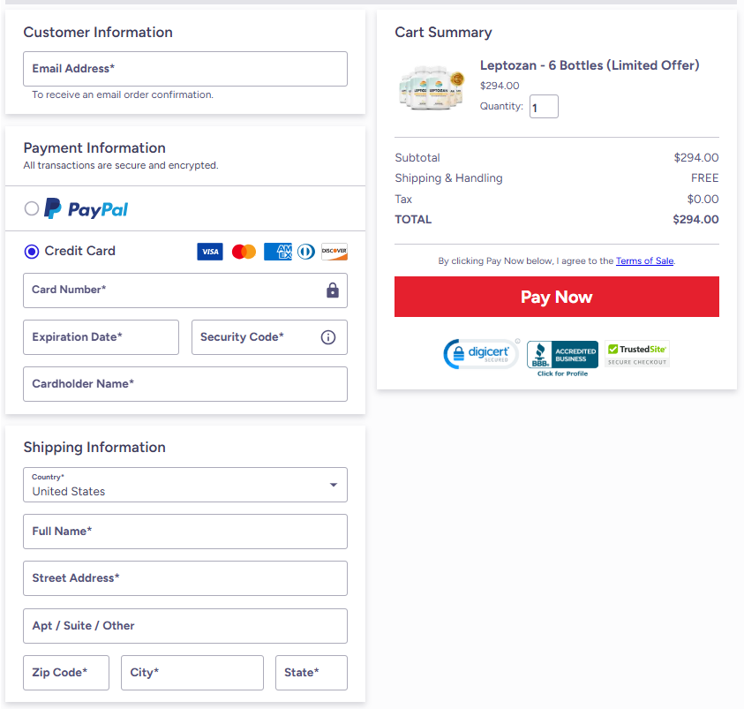Click the Leptozan bottles product thumbnail
Image resolution: width=744 pixels, height=709 pixels.
tap(432, 86)
